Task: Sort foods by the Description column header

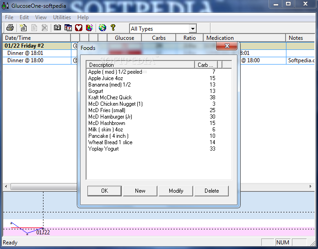Action: tap(140, 65)
